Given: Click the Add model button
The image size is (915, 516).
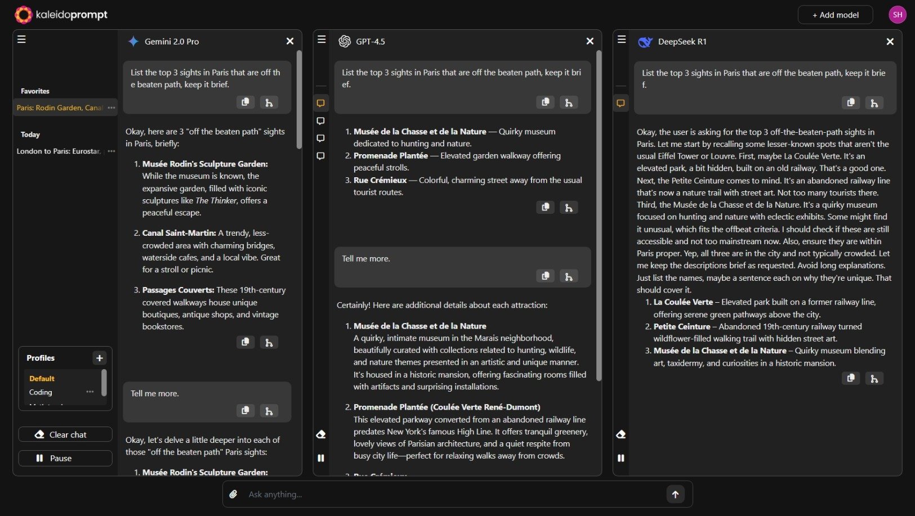Looking at the screenshot, I should (835, 15).
